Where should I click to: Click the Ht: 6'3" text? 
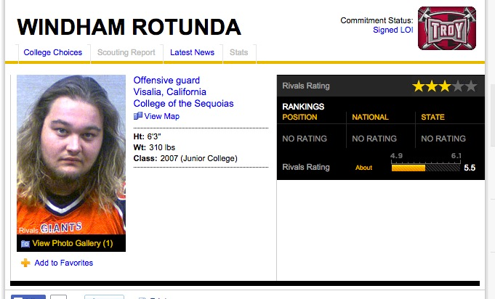coord(147,136)
